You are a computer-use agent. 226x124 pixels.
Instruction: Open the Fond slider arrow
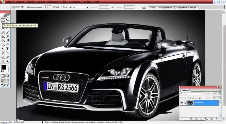(220, 98)
